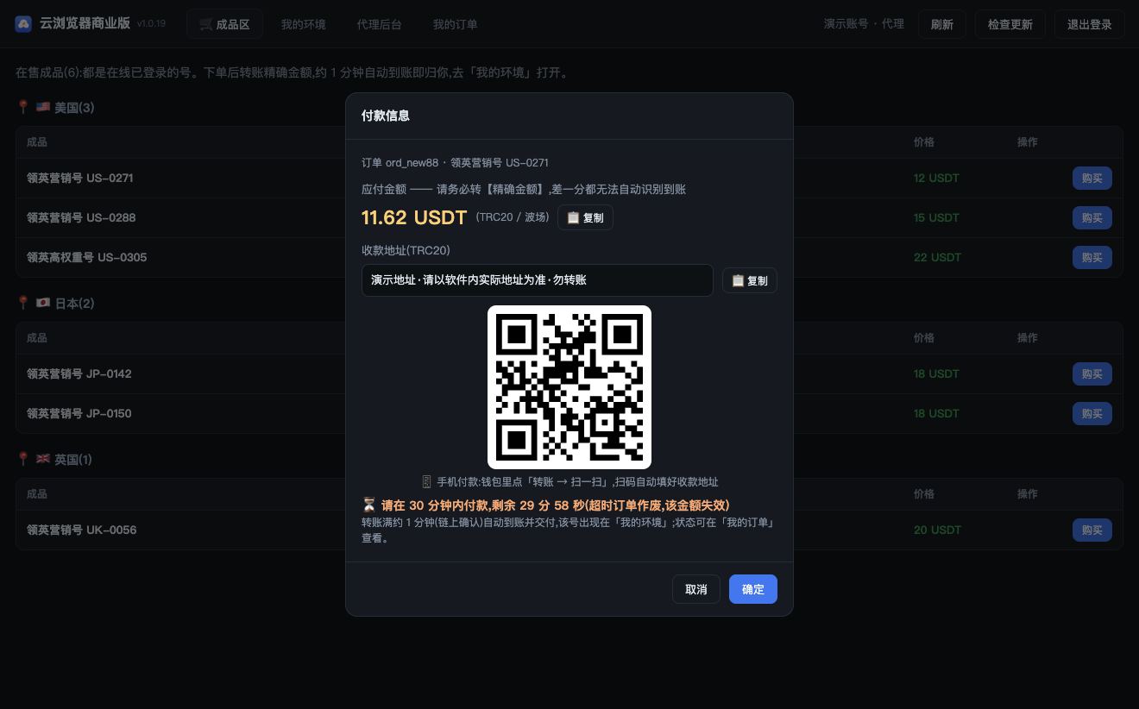This screenshot has height=709, width=1139.
Task: Click the 11.62 USDT amount text
Action: tap(414, 218)
